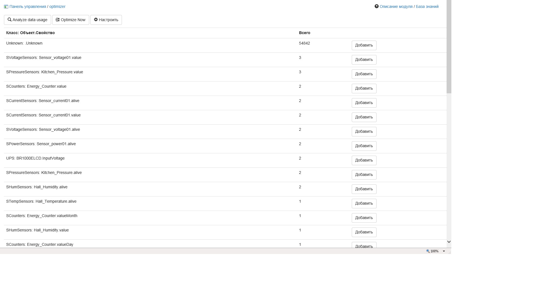542x296 pixels.
Task: Click the vertical scrollbar thumb
Action: 449,47
